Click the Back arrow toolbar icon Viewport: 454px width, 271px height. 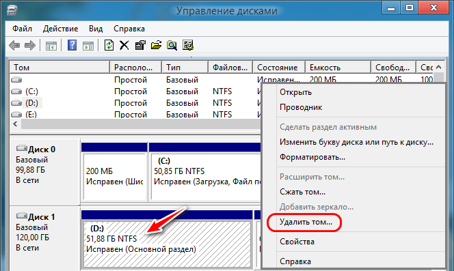(x=14, y=46)
